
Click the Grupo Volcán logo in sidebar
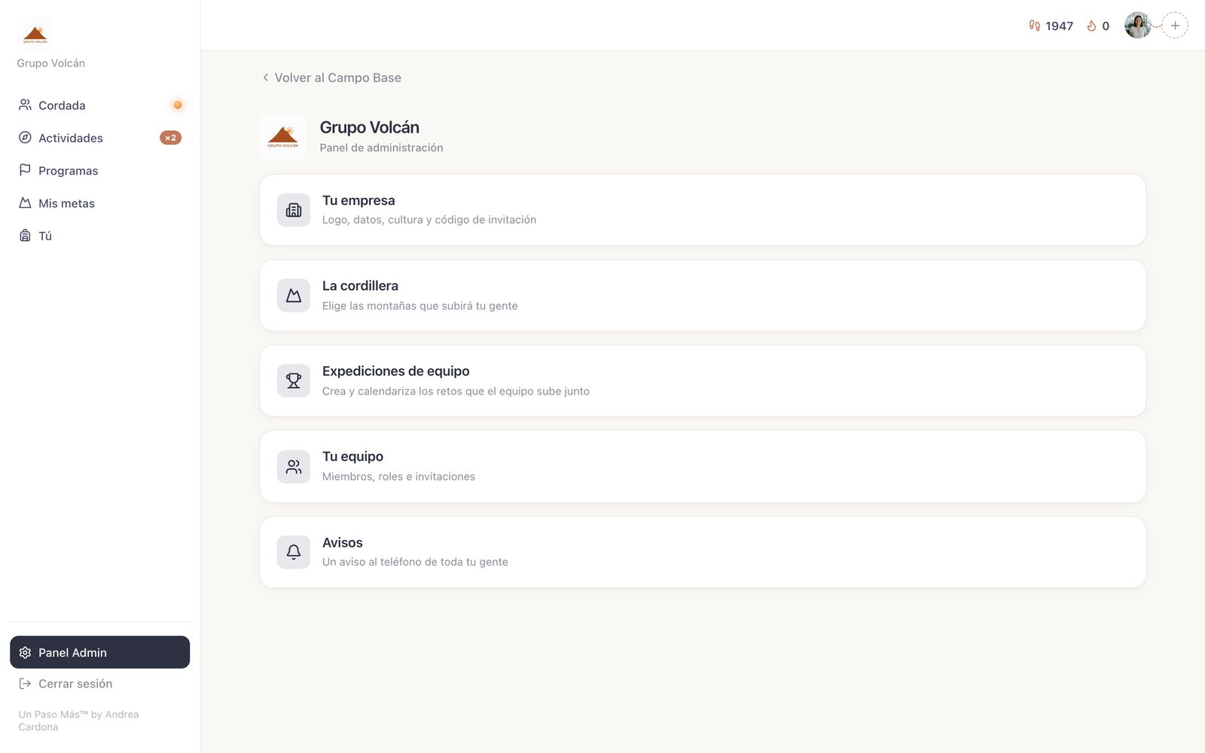coord(35,35)
